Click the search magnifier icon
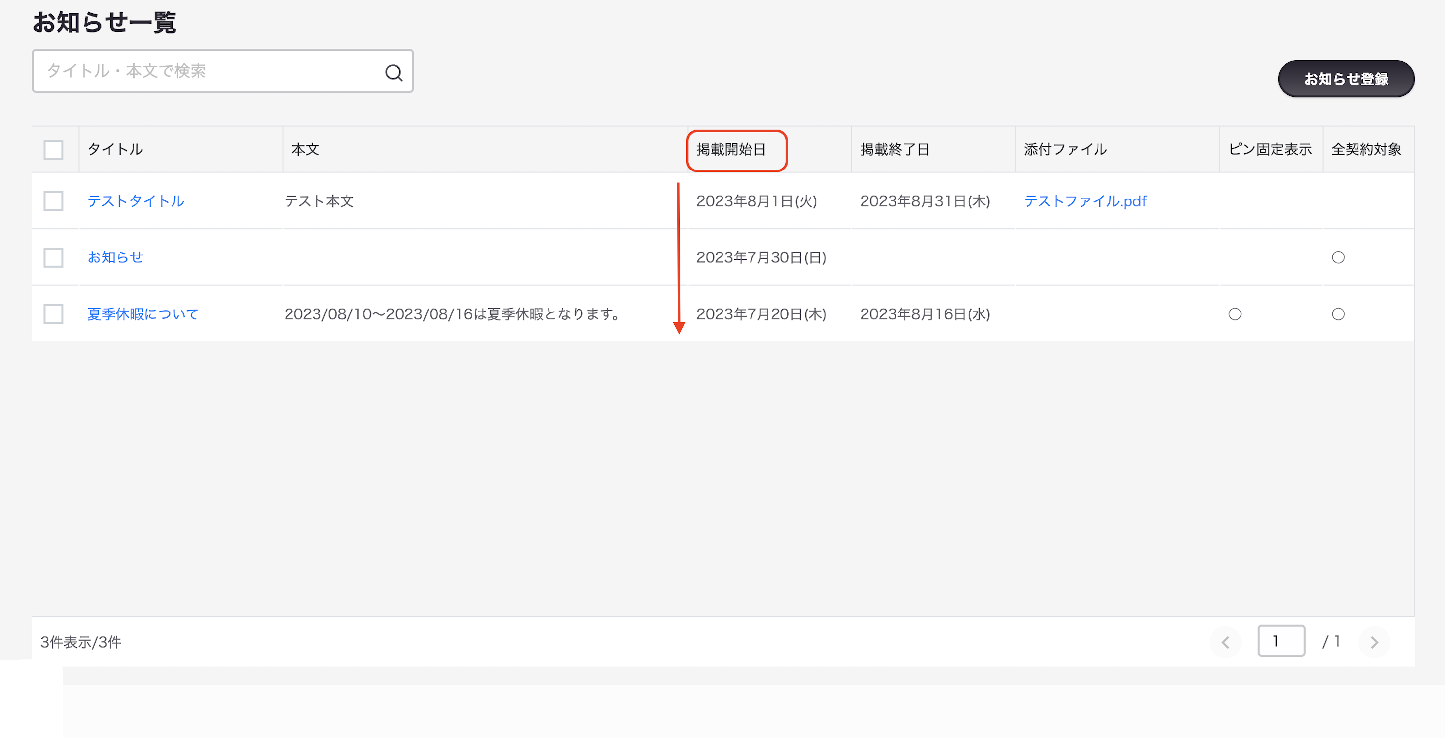The width and height of the screenshot is (1445, 738). tap(394, 72)
